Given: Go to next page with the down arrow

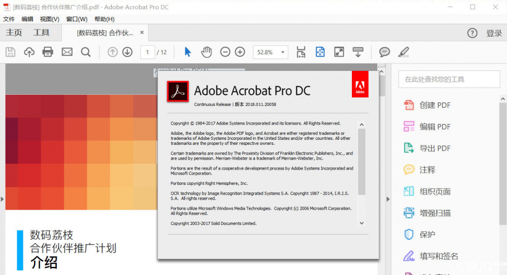Looking at the screenshot, I should (x=127, y=52).
